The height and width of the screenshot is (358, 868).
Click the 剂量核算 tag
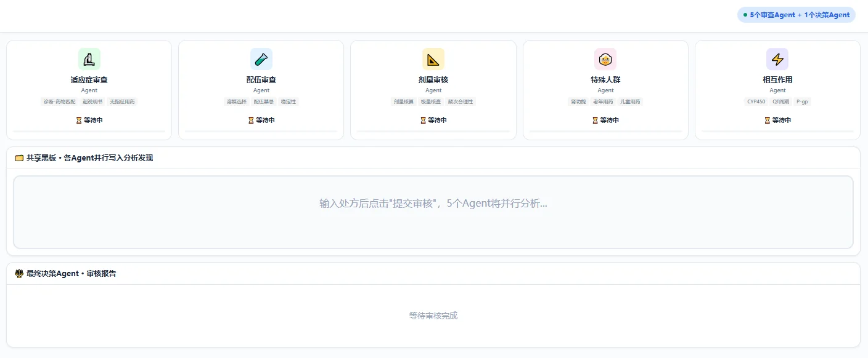pos(404,101)
